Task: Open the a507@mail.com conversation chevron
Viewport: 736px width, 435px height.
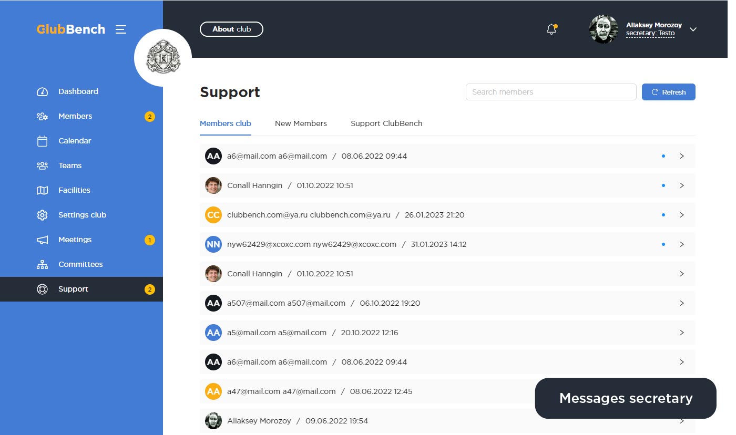Action: [682, 303]
